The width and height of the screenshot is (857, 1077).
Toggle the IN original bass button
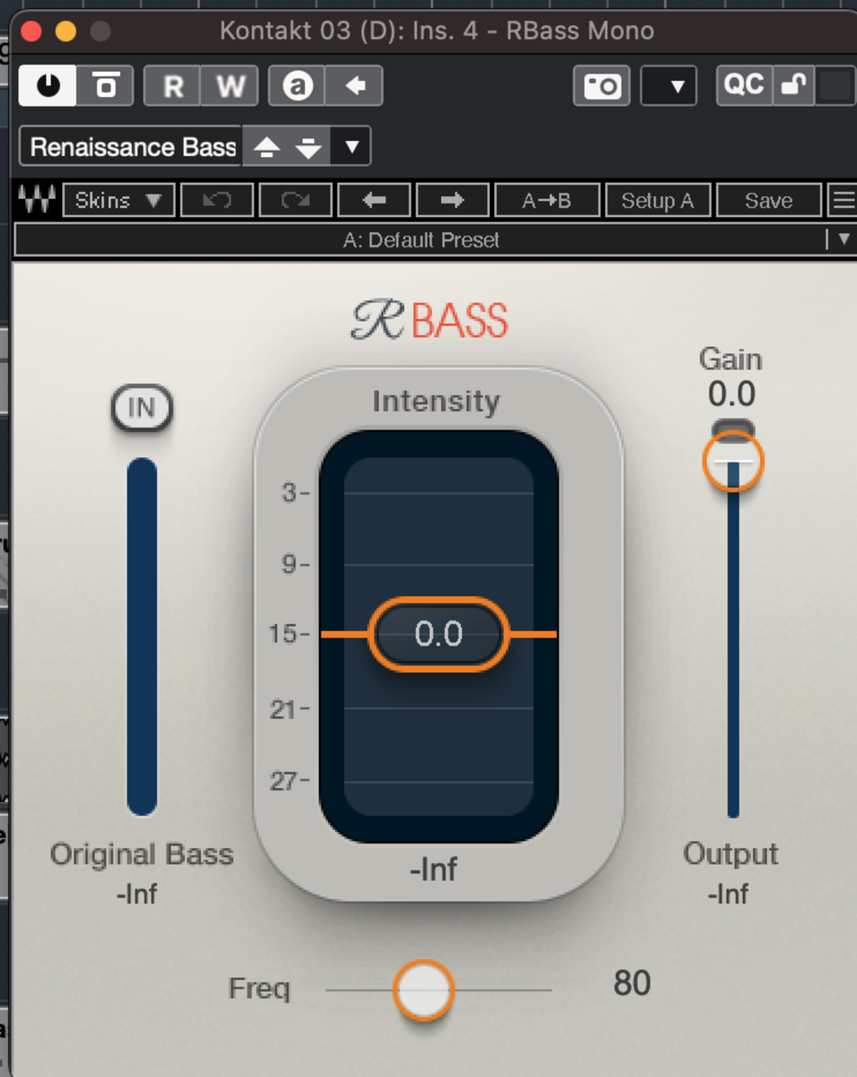142,408
